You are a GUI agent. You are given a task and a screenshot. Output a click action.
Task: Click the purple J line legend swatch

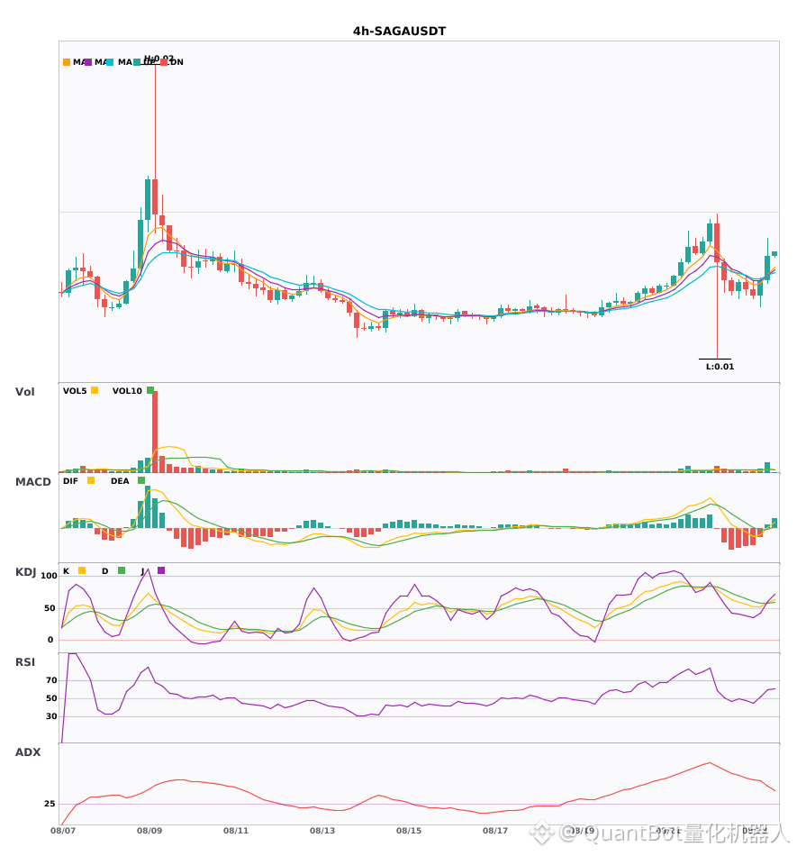(x=161, y=570)
